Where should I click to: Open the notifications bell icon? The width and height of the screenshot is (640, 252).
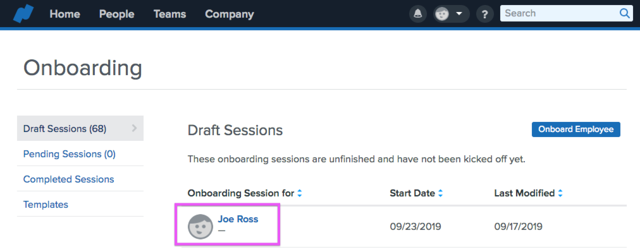[x=417, y=15]
